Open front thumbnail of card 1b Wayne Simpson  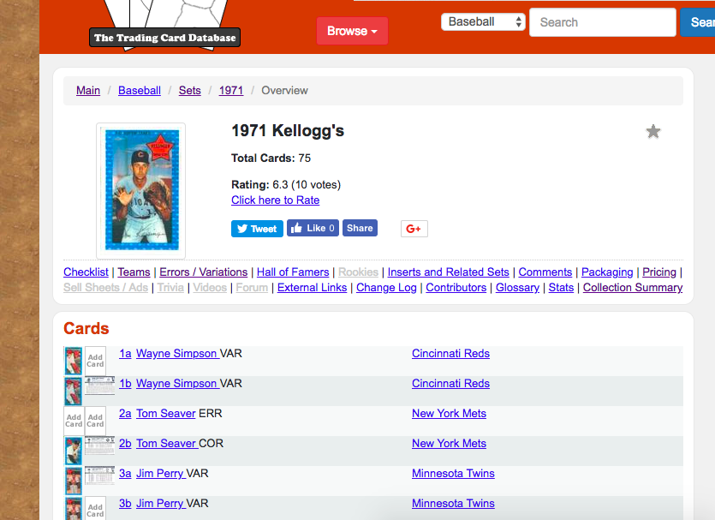point(73,391)
